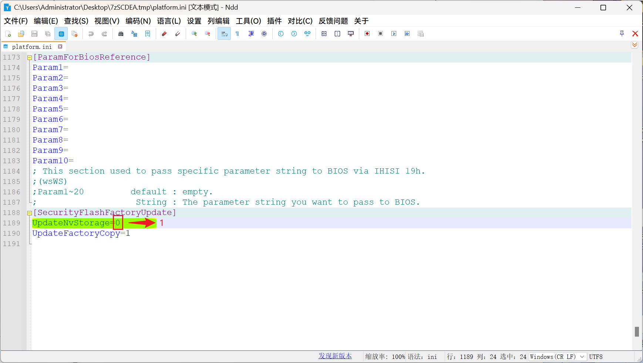Open the Replace tool icon
This screenshot has width=643, height=363.
[134, 34]
